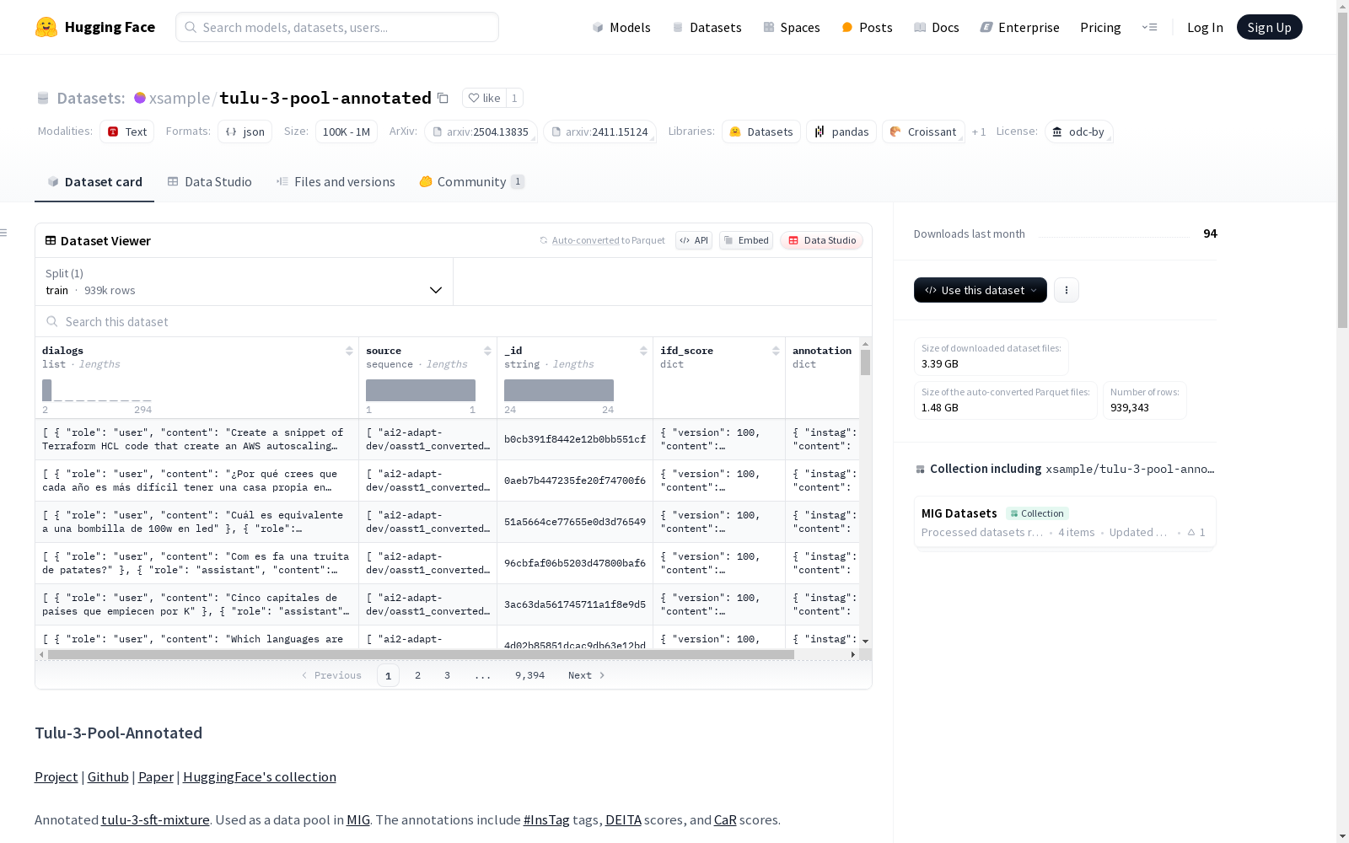
Task: Open Docs in top navigation
Action: 937,27
